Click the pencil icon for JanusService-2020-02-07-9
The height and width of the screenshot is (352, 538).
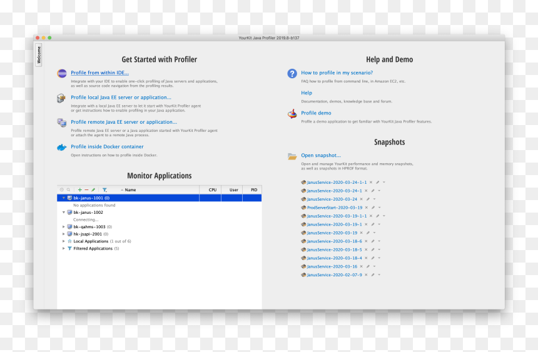[373, 275]
